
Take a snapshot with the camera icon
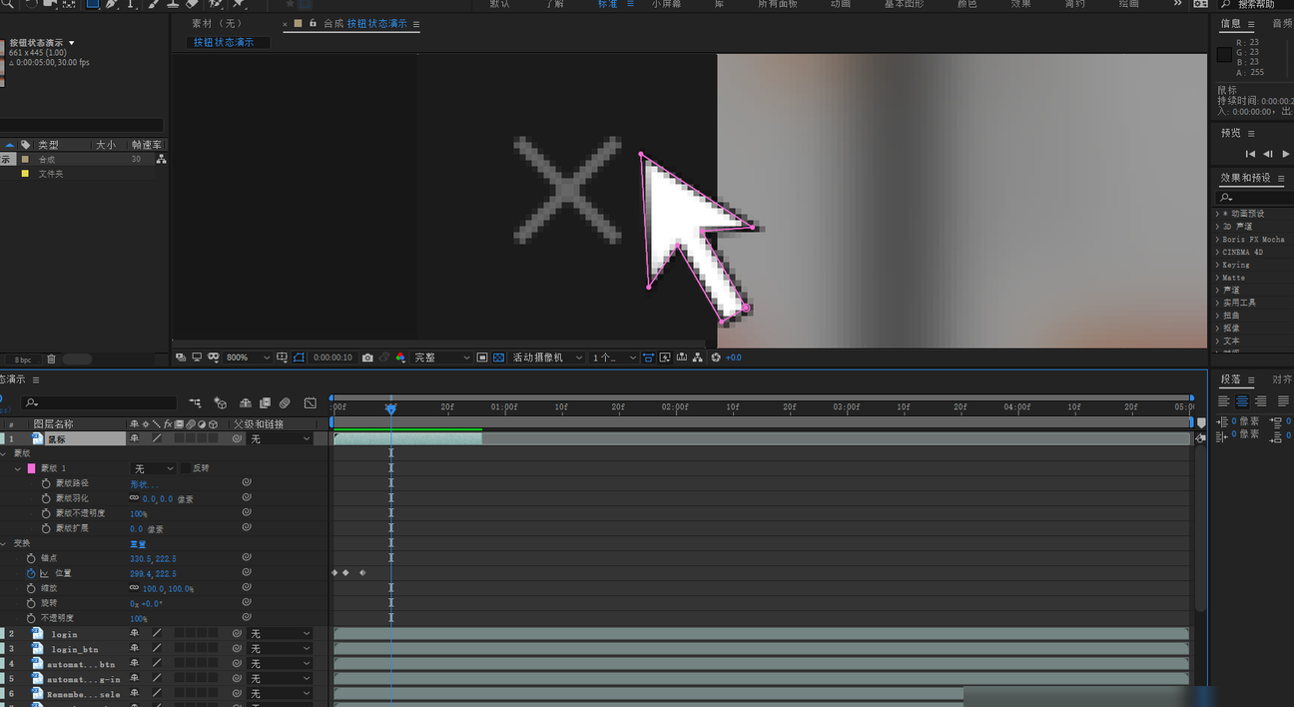click(x=367, y=357)
